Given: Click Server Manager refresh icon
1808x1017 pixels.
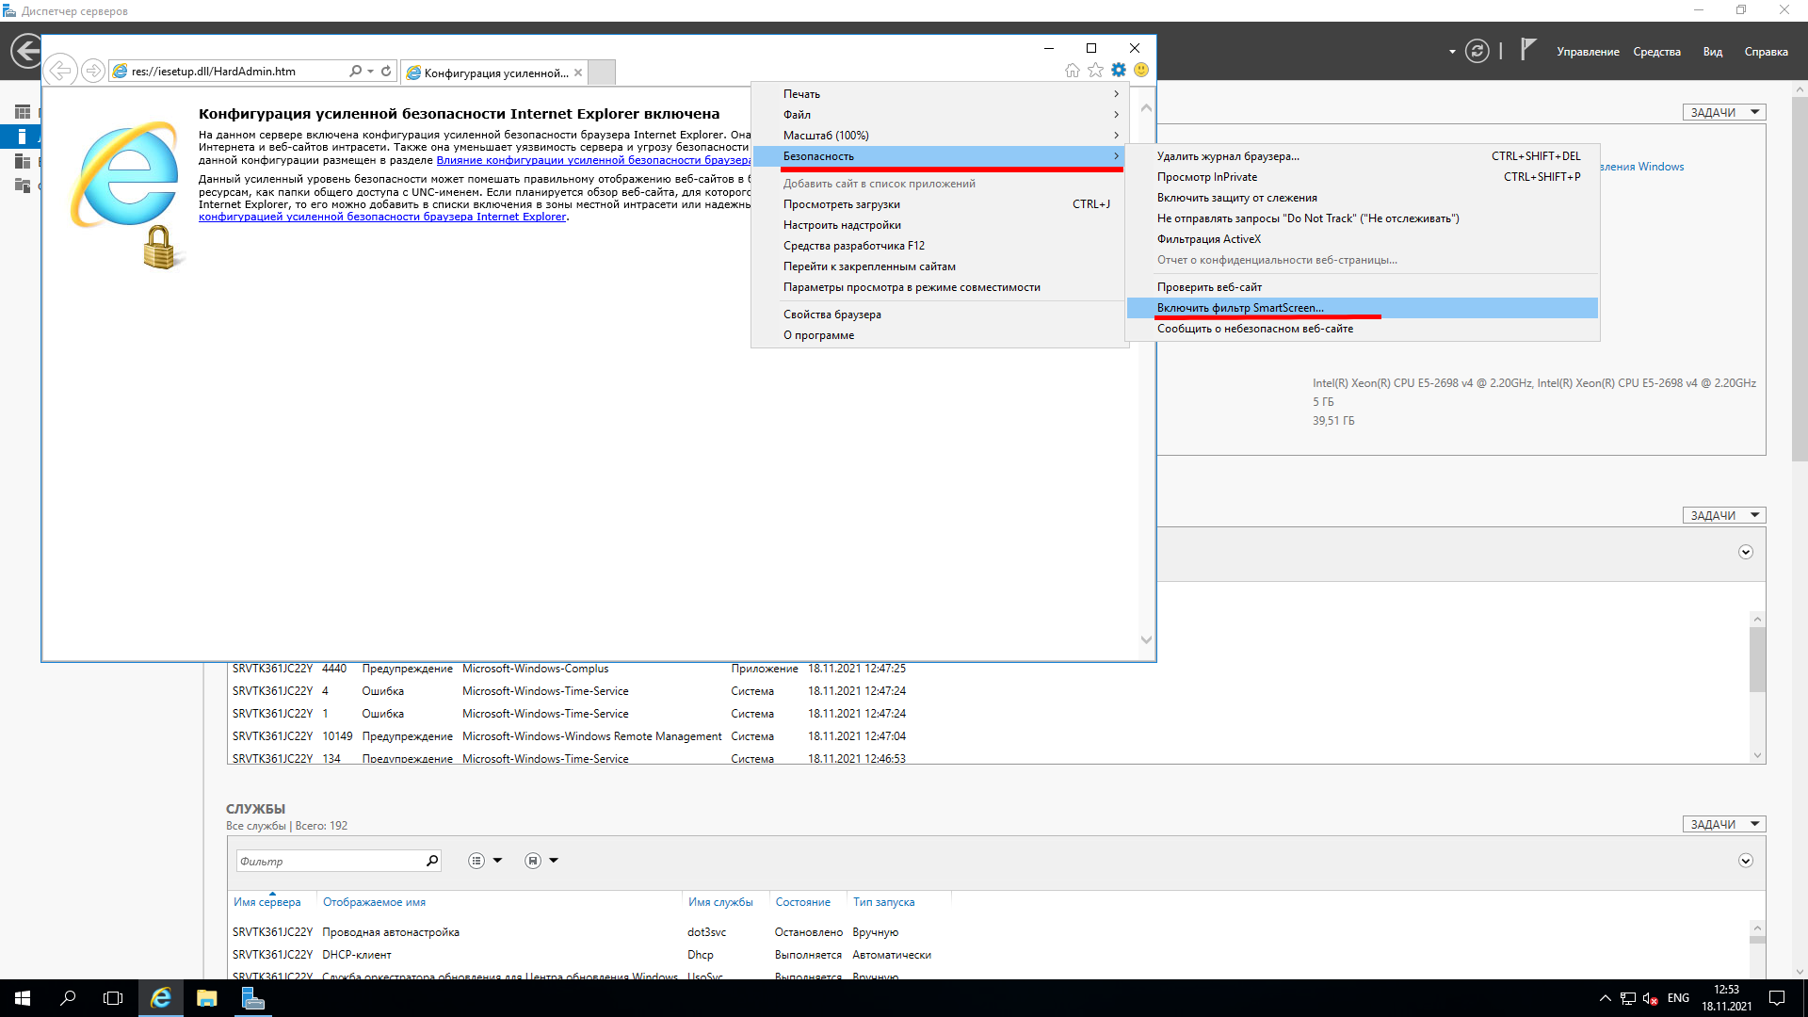Looking at the screenshot, I should pyautogui.click(x=1477, y=52).
